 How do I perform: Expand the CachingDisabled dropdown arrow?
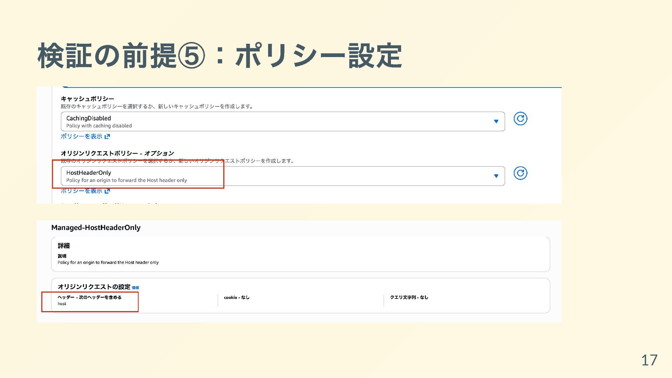coord(496,121)
